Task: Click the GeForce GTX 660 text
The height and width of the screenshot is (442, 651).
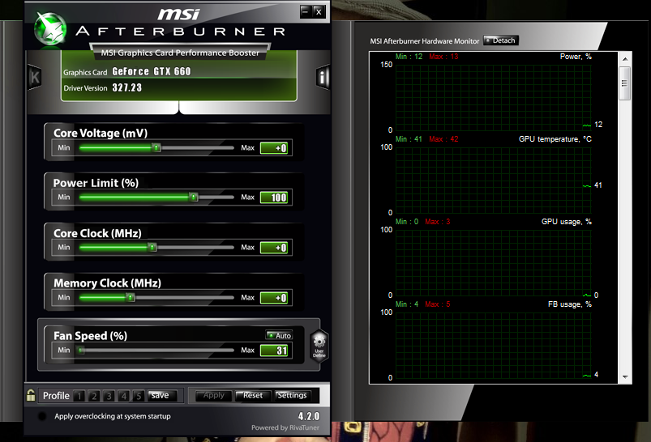Action: [152, 71]
